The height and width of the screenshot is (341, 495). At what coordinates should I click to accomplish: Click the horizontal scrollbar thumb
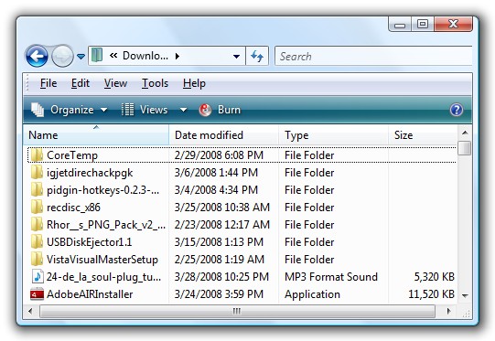click(x=237, y=311)
